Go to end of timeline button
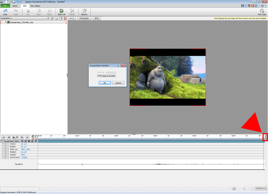The width and height of the screenshot is (268, 194). click(x=27, y=137)
